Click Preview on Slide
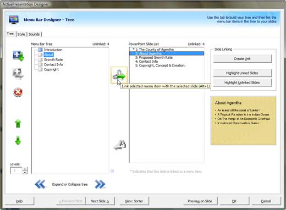This screenshot has width=286, height=210. 200,201
